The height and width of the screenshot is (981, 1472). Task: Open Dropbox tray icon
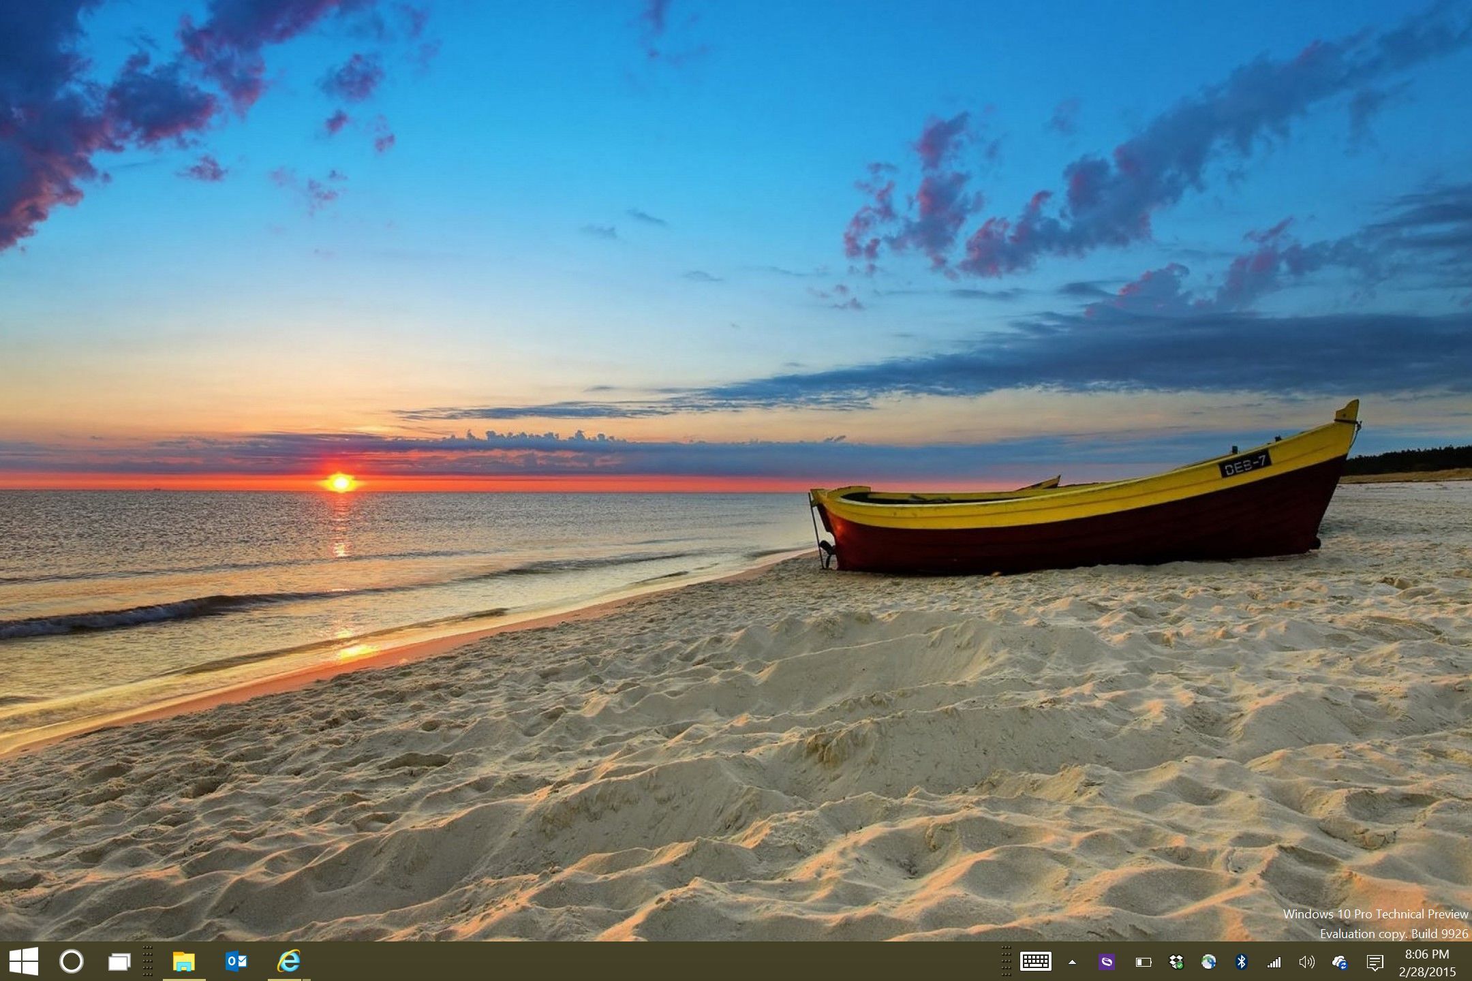[1176, 962]
